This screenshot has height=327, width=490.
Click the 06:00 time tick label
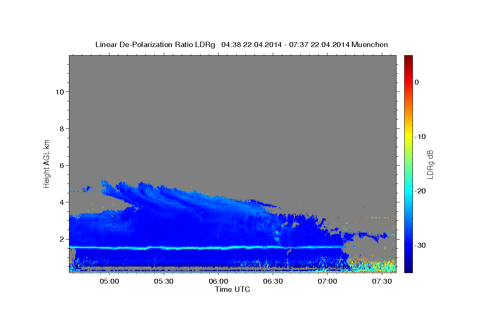point(218,282)
